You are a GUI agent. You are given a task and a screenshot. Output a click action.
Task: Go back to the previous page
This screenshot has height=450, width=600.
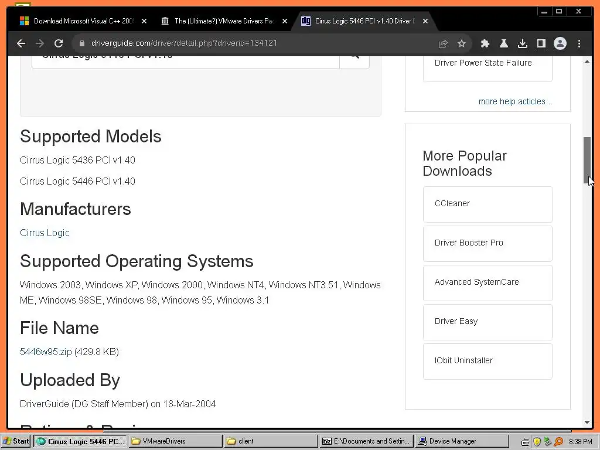pyautogui.click(x=21, y=43)
